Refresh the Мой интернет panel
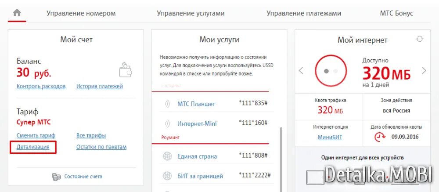 pyautogui.click(x=420, y=39)
